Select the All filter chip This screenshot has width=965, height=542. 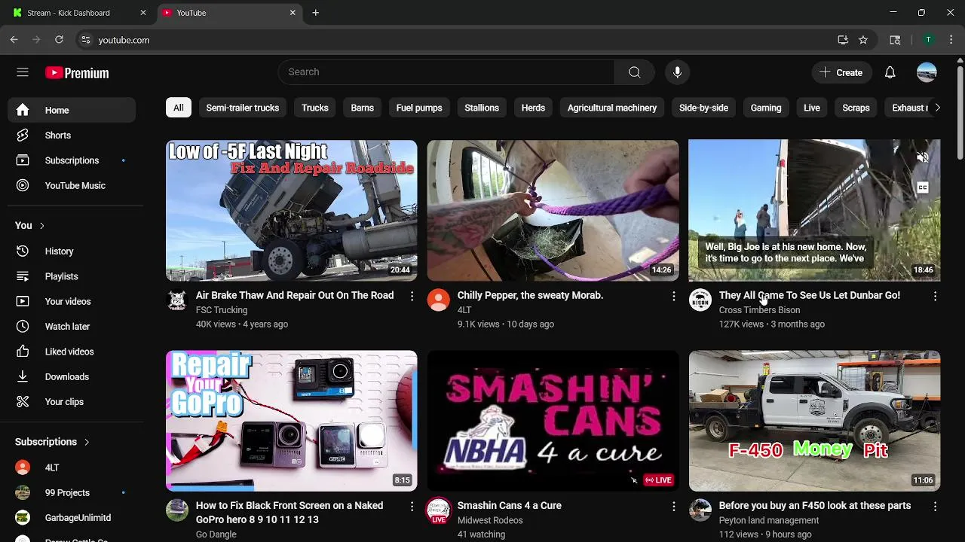pos(179,108)
